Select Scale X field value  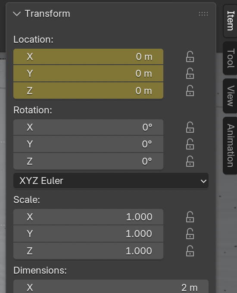click(88, 217)
